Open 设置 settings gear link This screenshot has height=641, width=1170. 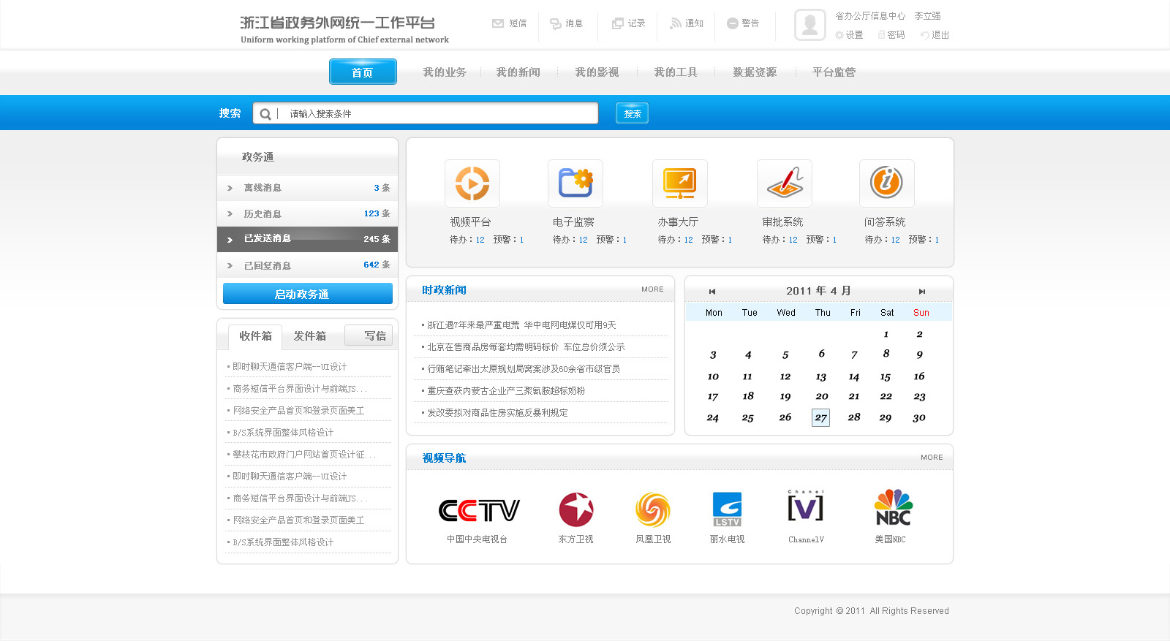click(x=849, y=35)
